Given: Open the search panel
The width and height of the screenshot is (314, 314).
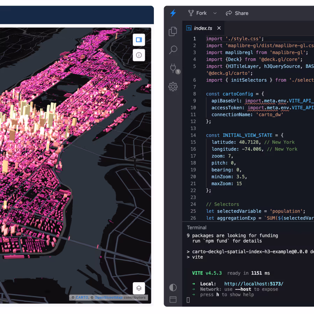Looking at the screenshot, I should tap(173, 50).
